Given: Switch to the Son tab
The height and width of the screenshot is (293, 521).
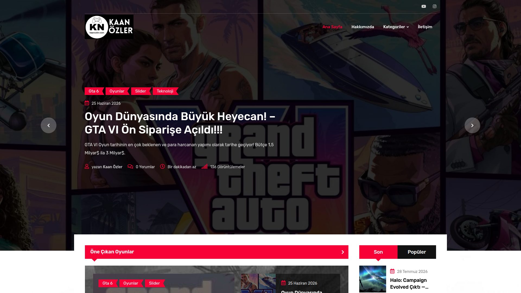Looking at the screenshot, I should coord(378,252).
